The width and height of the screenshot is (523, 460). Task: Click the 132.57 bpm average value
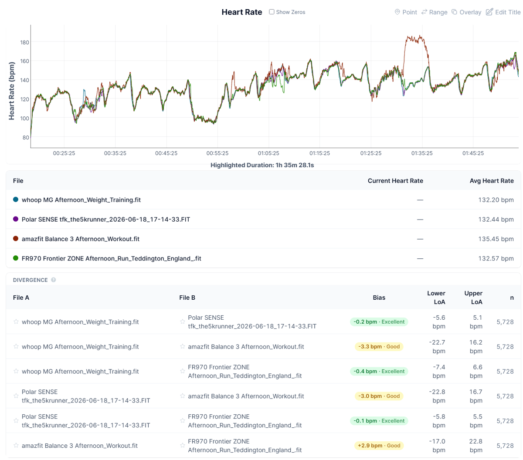click(496, 258)
